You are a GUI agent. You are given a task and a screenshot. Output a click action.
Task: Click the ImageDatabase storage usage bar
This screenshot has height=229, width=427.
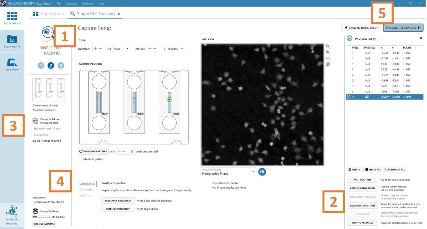pyautogui.click(x=41, y=217)
